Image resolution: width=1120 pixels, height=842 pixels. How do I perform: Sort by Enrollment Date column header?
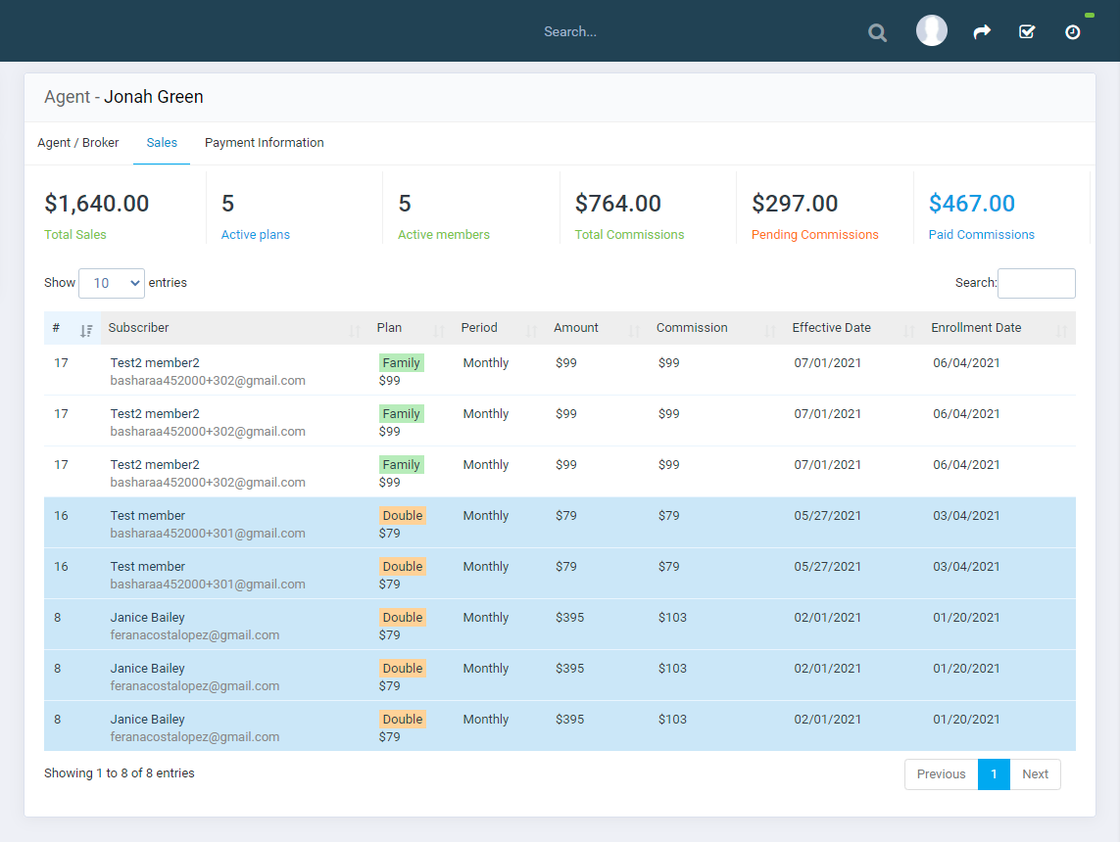[976, 328]
